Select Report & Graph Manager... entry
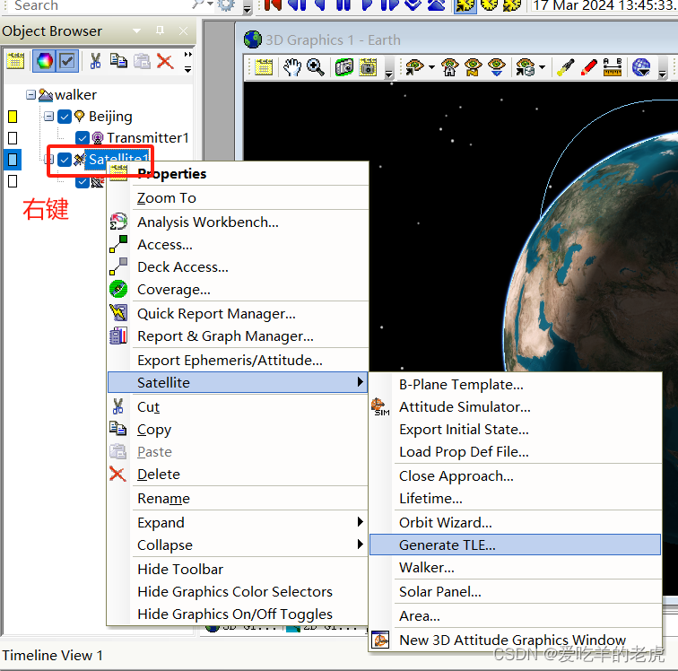Screen dimensions: 678x671 [x=238, y=336]
